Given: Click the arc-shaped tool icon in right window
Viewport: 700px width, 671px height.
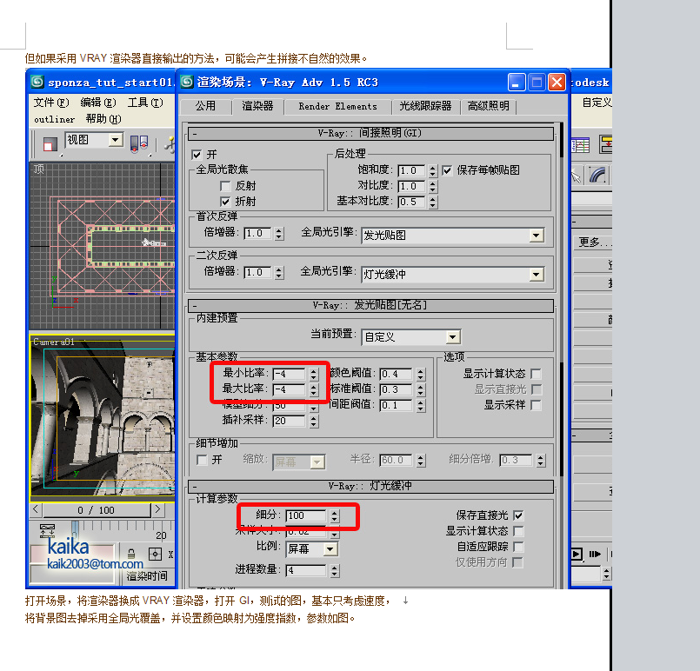Looking at the screenshot, I should click(x=598, y=175).
